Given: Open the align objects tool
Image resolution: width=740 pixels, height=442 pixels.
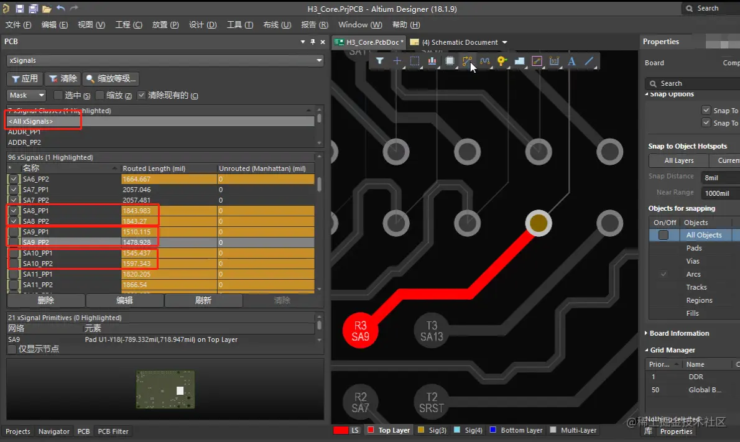Looking at the screenshot, I should [432, 61].
